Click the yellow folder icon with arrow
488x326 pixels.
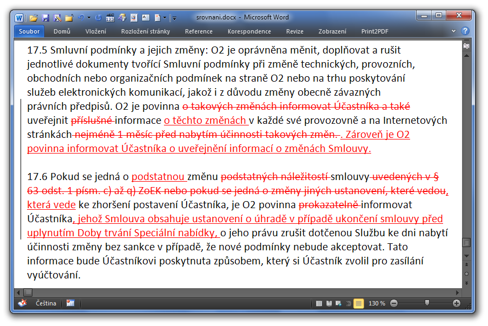coord(69,18)
